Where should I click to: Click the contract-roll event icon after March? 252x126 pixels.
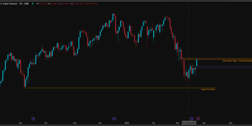coord(192,119)
